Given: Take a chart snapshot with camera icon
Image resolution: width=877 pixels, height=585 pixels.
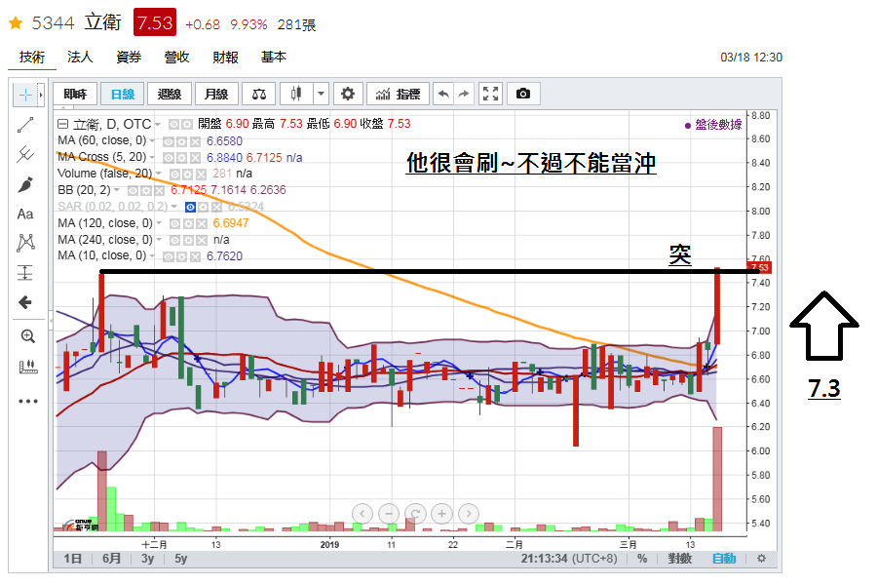Looking at the screenshot, I should pyautogui.click(x=523, y=94).
